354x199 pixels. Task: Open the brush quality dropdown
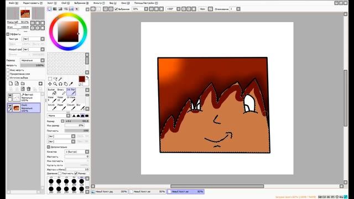[77, 152]
